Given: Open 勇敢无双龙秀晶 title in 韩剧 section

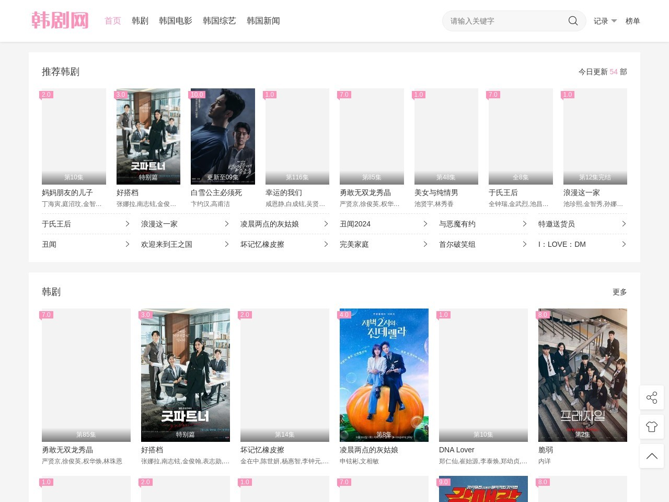Looking at the screenshot, I should 67,450.
